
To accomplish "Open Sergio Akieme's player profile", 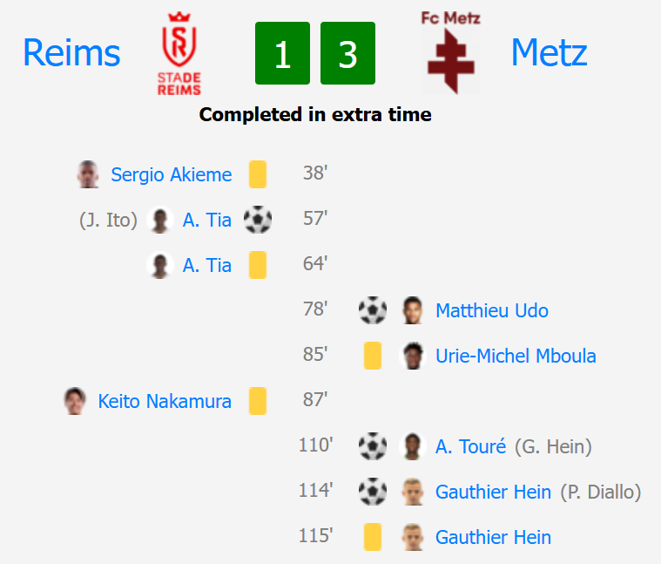I will [x=172, y=174].
